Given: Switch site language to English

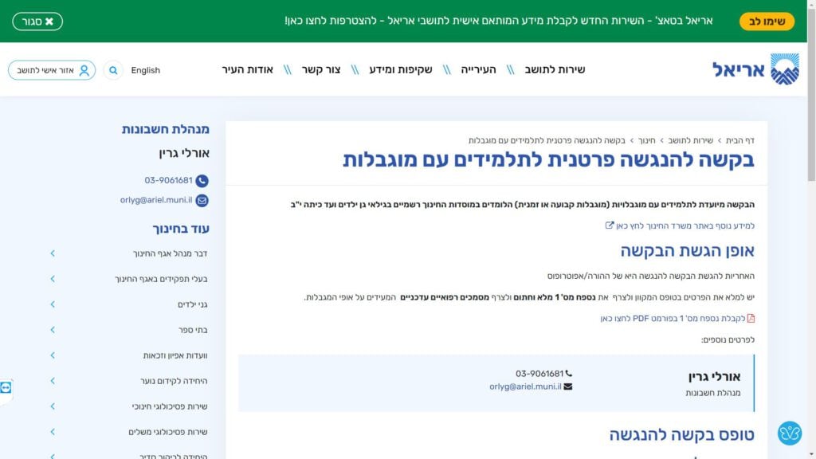Looking at the screenshot, I should [146, 70].
